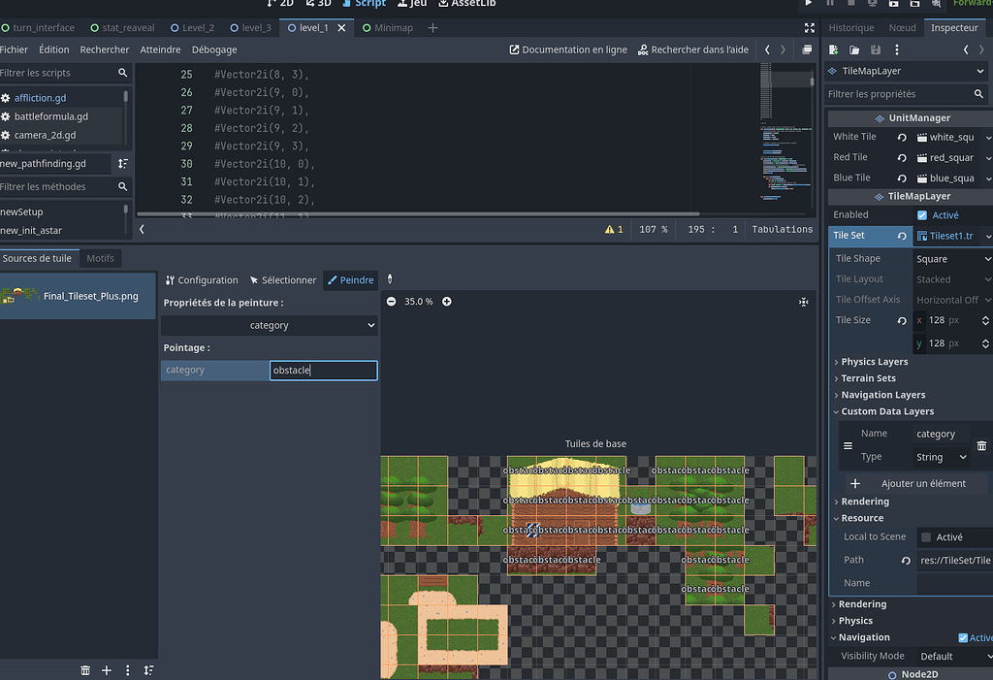Viewport: 993px width, 680px height.
Task: Open the Édition menu
Action: 54,49
